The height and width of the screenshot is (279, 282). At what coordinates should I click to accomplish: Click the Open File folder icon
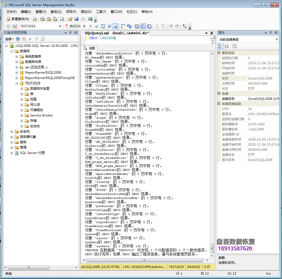coord(70,19)
